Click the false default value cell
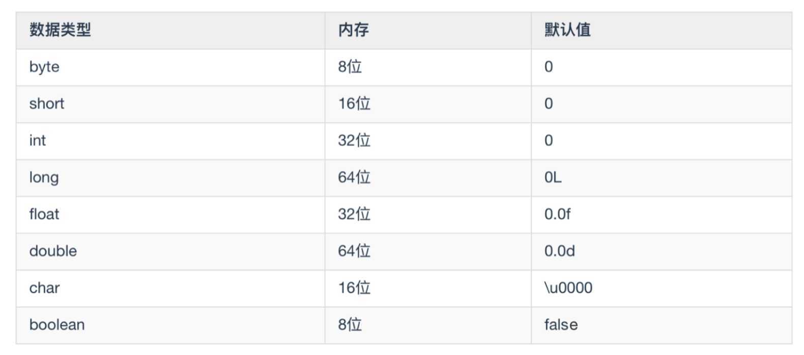 coord(561,325)
